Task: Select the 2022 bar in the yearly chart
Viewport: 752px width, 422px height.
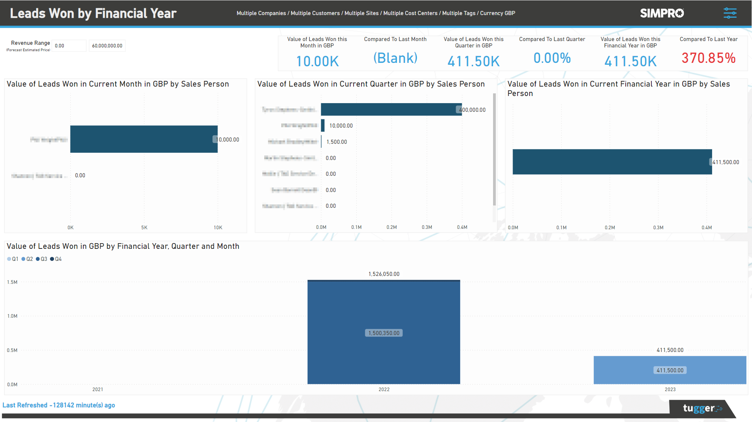Action: 384,331
